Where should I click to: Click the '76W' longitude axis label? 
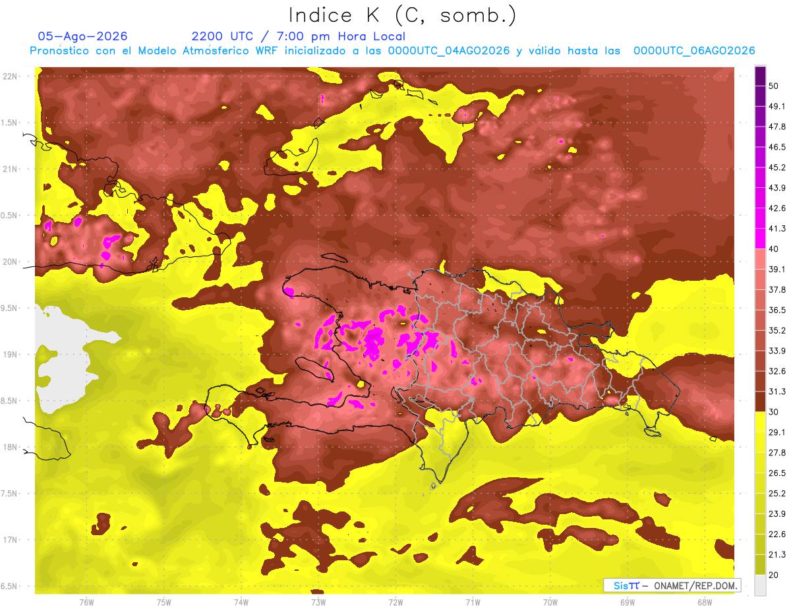click(x=86, y=602)
